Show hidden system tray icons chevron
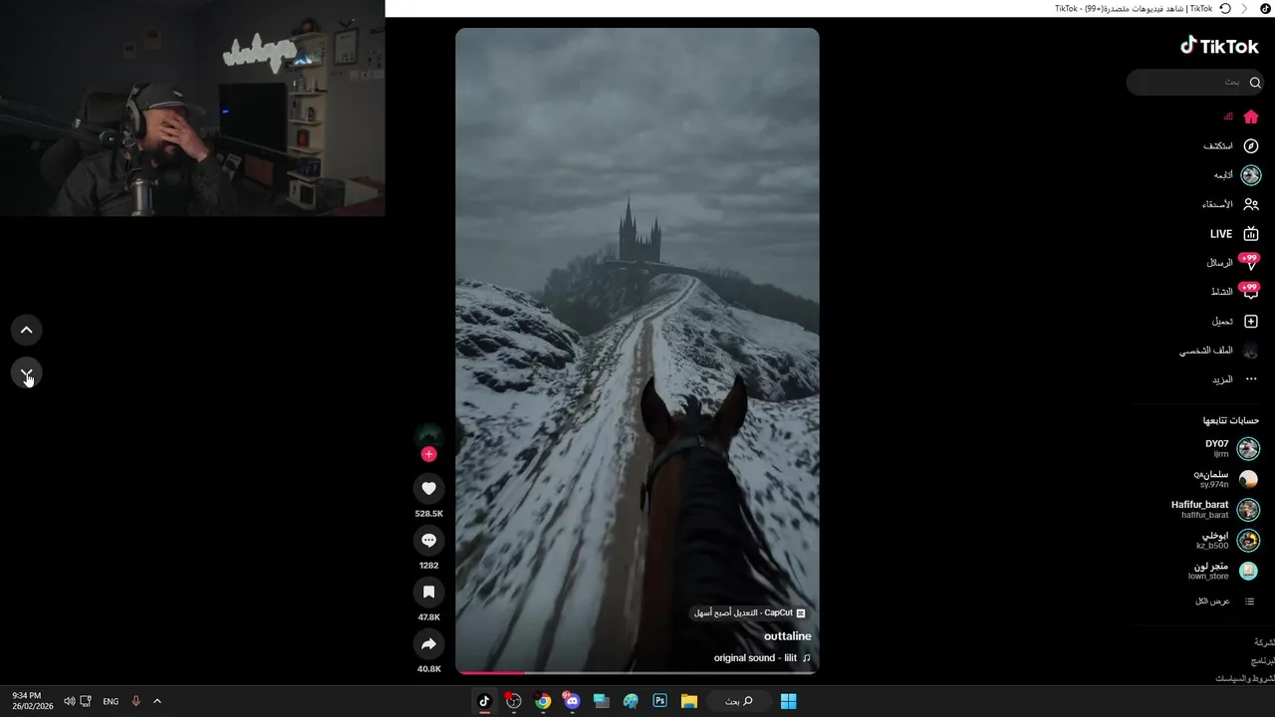The image size is (1275, 717). [x=156, y=701]
